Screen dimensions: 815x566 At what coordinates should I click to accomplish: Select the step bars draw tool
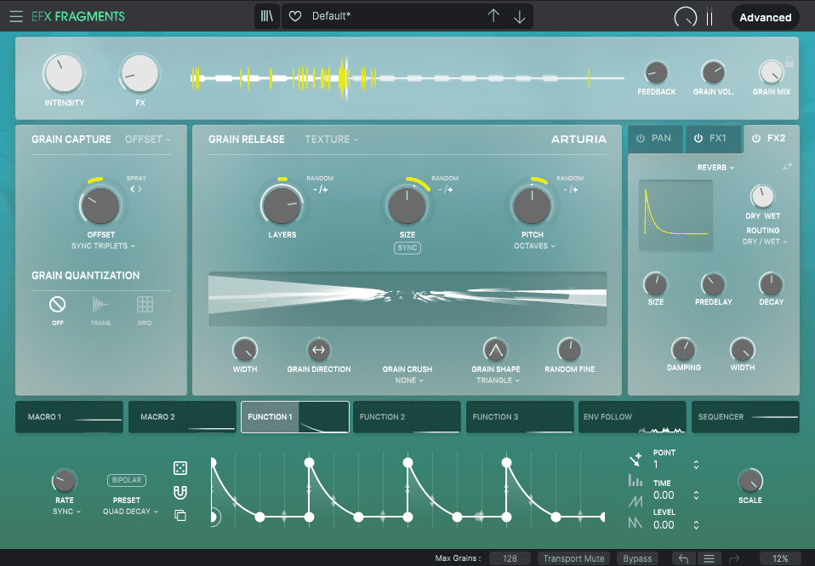pyautogui.click(x=635, y=480)
